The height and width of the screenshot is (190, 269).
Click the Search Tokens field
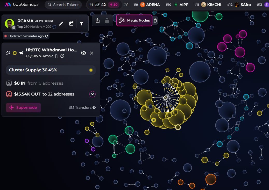(63, 5)
